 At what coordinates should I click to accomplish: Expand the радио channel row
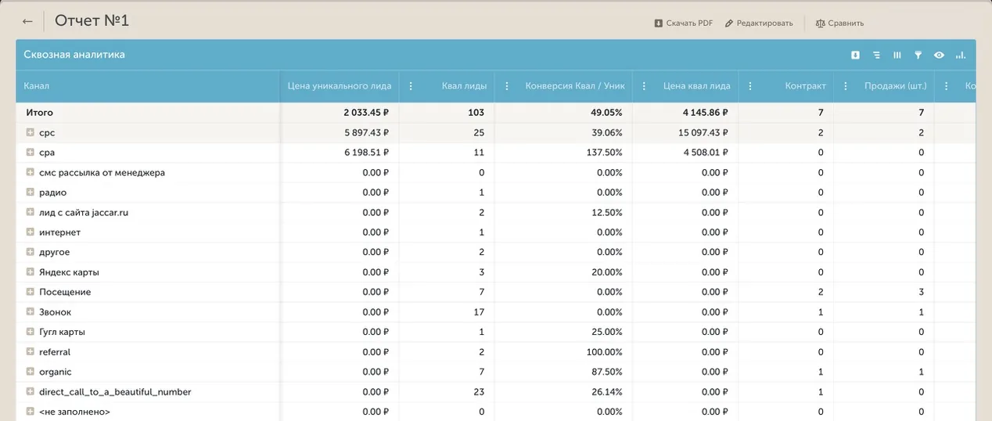click(x=30, y=193)
